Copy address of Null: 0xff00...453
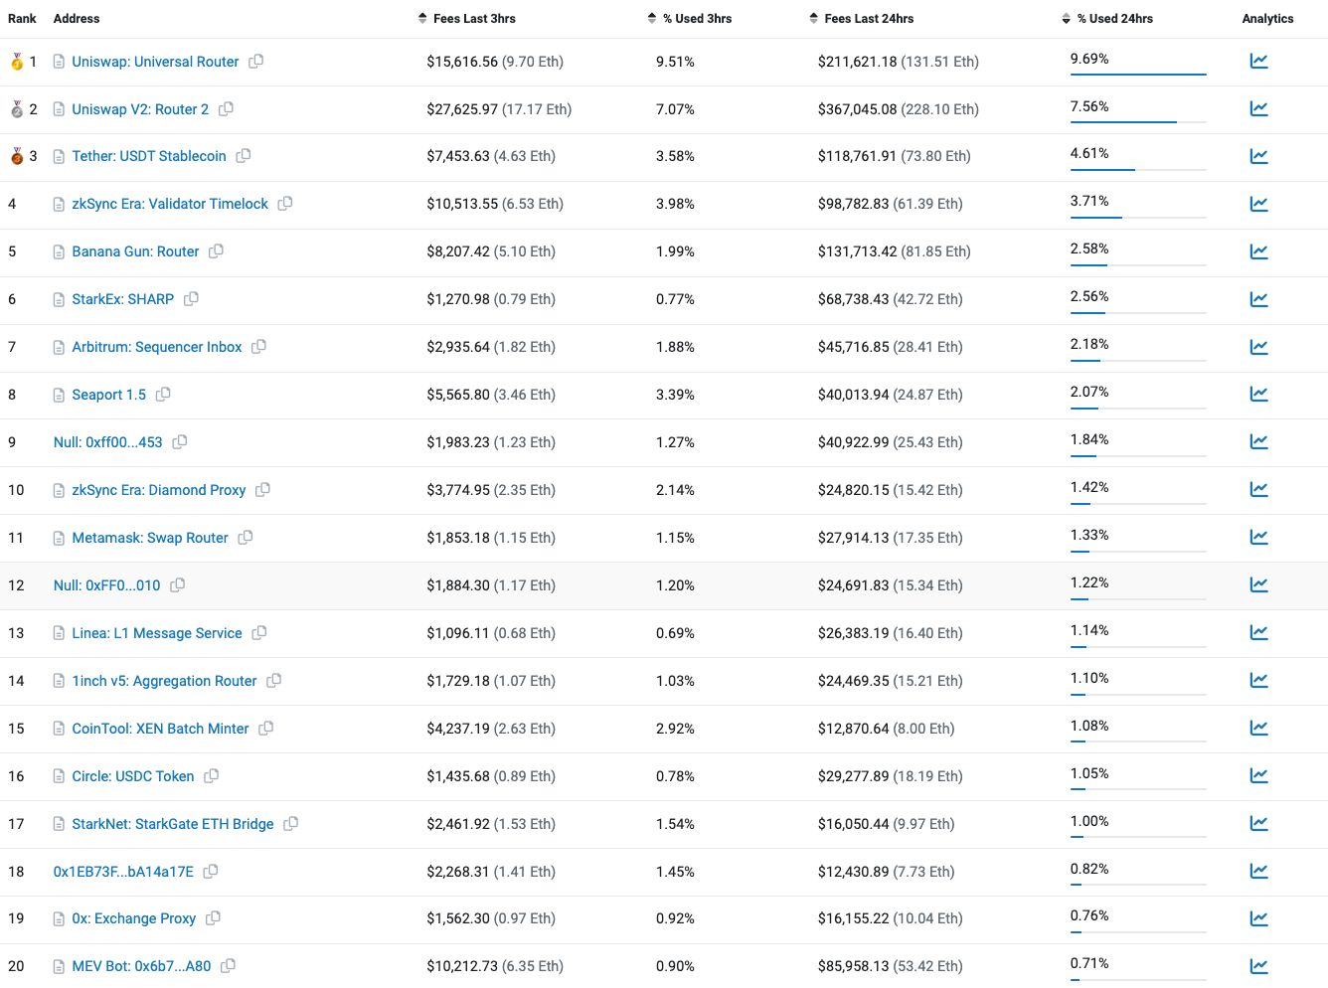This screenshot has height=988, width=1328. [x=180, y=442]
